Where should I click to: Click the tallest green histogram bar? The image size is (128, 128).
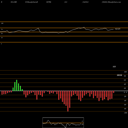point(17,85)
